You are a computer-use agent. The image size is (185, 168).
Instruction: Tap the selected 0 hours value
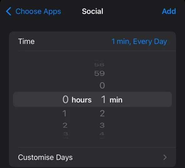[77, 99]
